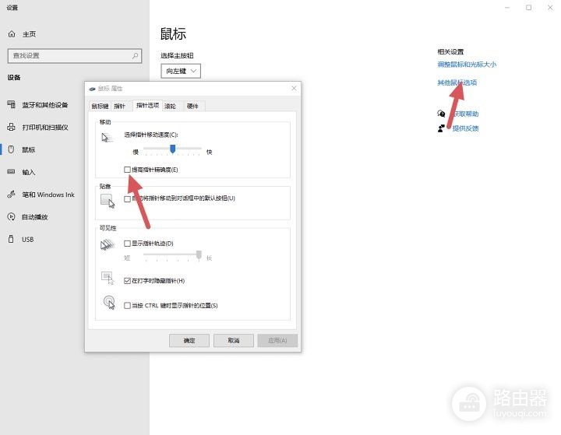
Task: Switch to the Pointers (指针) tab
Action: click(x=119, y=106)
